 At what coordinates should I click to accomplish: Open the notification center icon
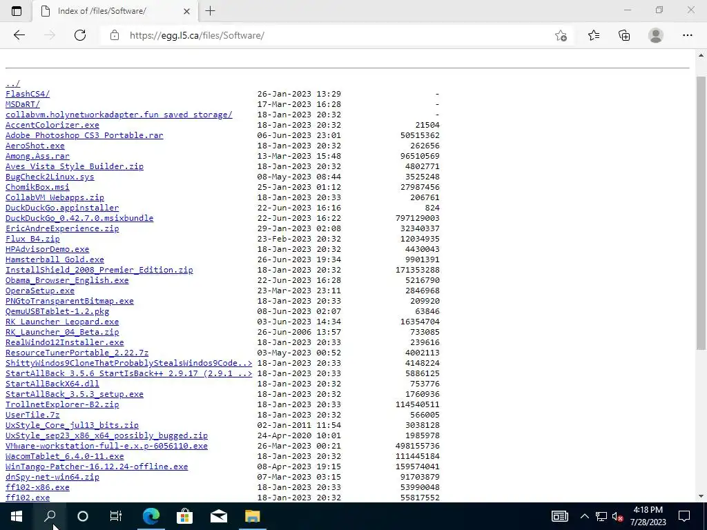684,516
